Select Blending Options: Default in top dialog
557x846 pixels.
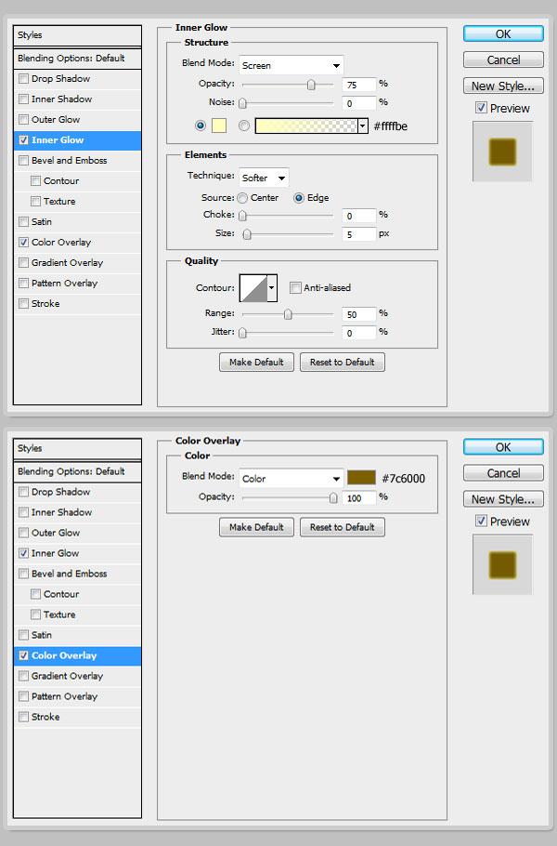click(x=77, y=59)
